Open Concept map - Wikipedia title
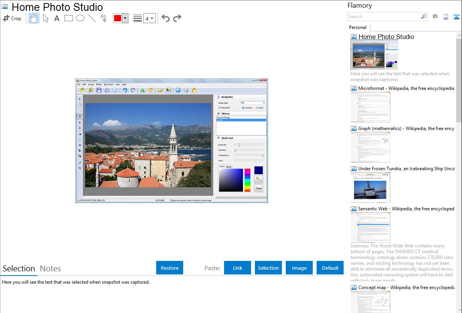This screenshot has width=462, height=313. [406, 288]
